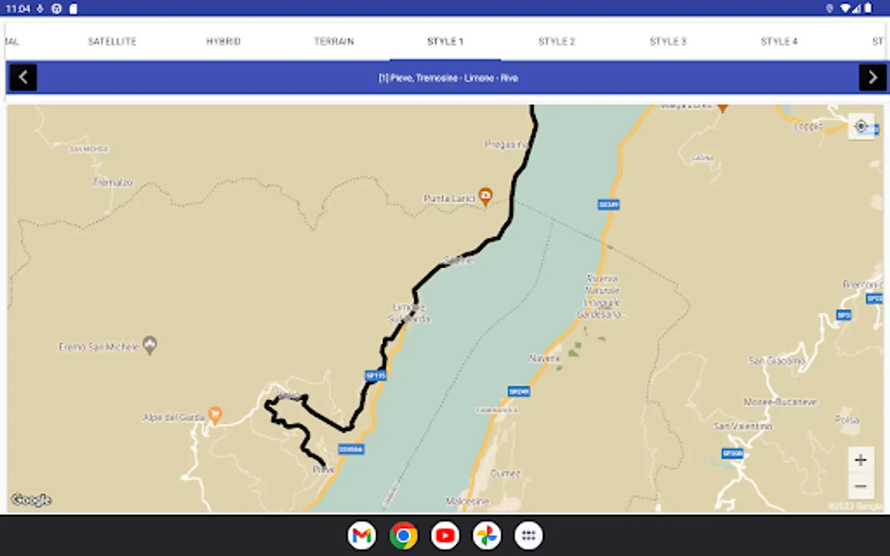Open YouTube from the taskbar
890x556 pixels.
(445, 536)
